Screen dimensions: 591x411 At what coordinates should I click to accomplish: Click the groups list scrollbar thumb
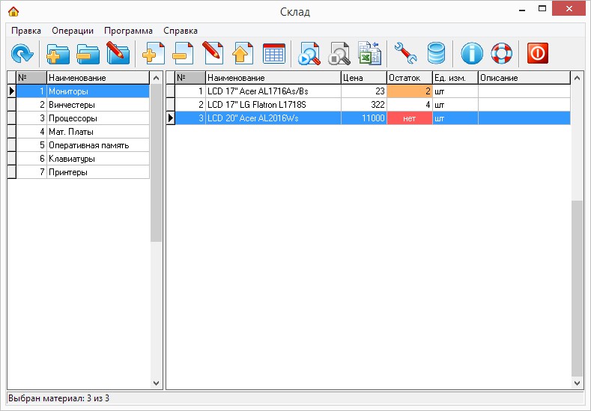[156, 162]
